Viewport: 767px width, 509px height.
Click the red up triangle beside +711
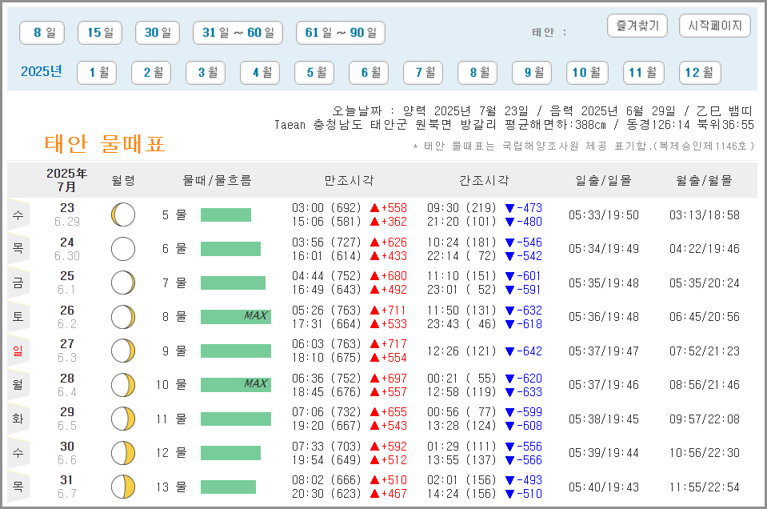pos(374,311)
